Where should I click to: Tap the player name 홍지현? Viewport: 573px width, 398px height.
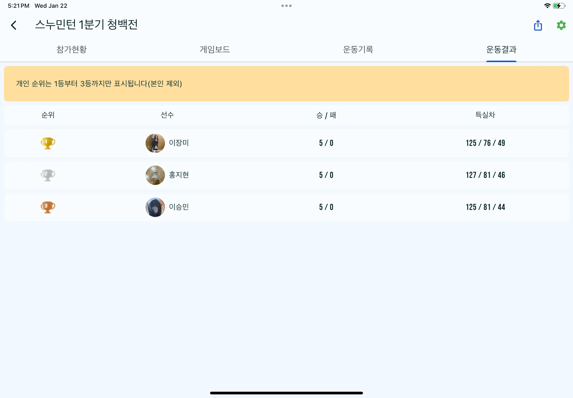(179, 175)
